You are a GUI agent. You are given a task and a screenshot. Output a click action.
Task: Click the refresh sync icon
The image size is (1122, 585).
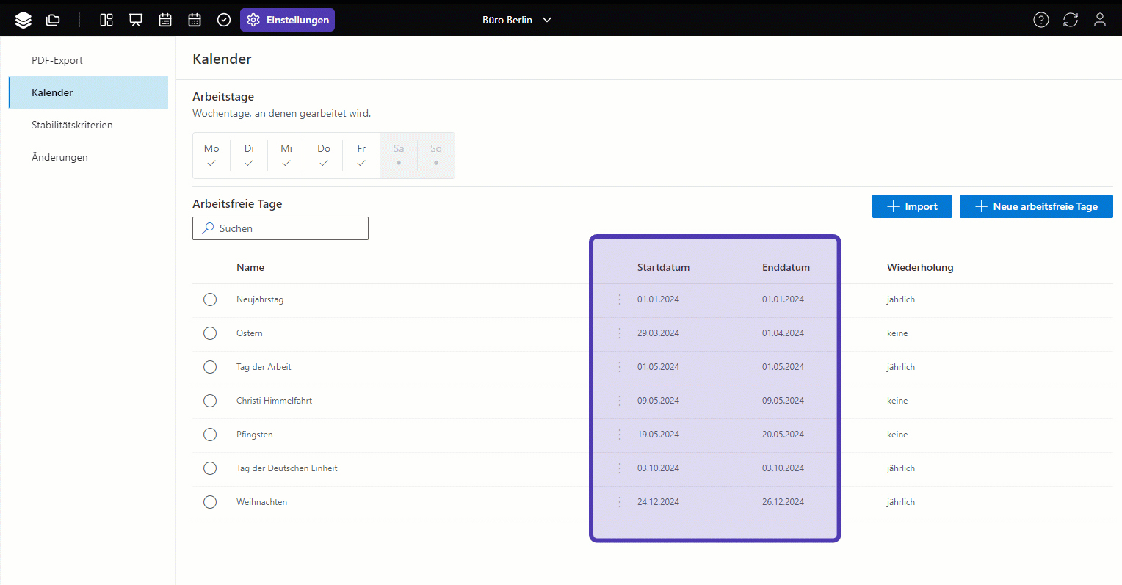point(1070,20)
